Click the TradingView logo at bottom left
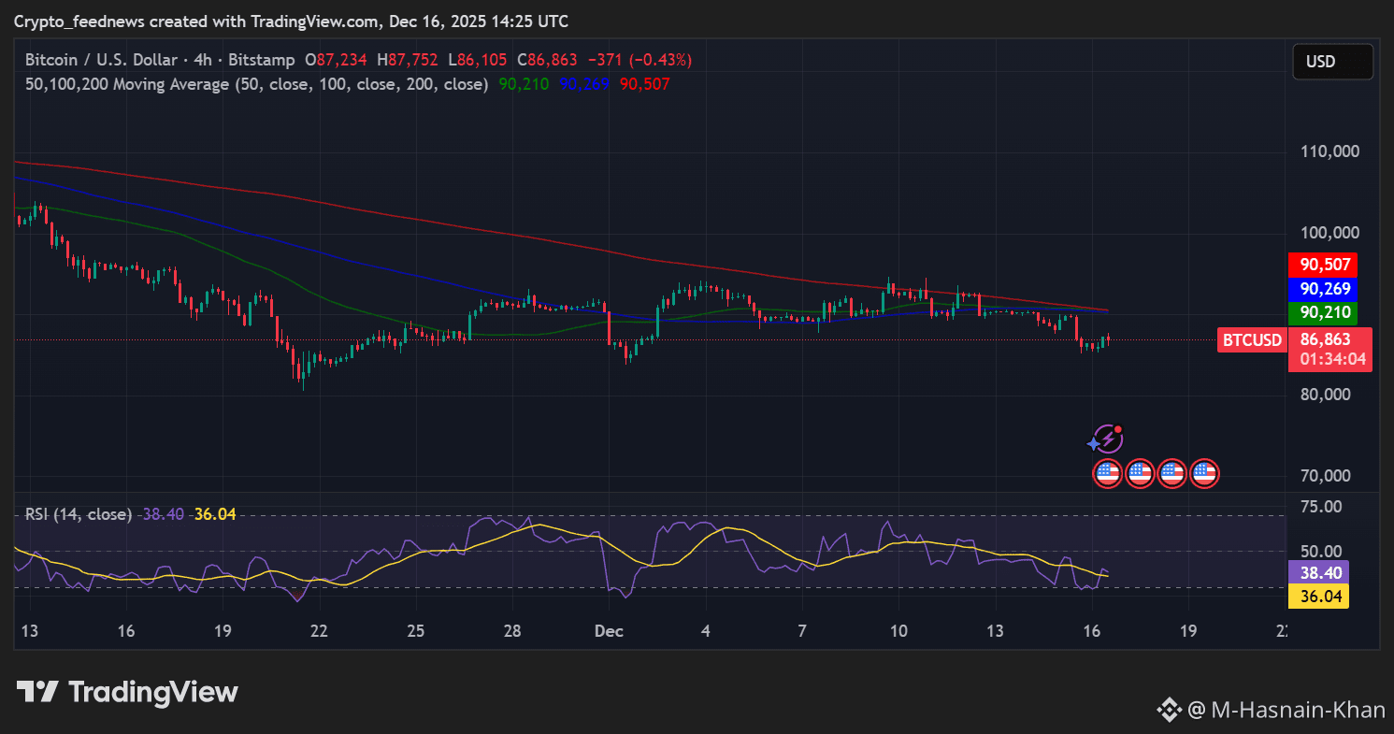1394x734 pixels. [x=127, y=692]
